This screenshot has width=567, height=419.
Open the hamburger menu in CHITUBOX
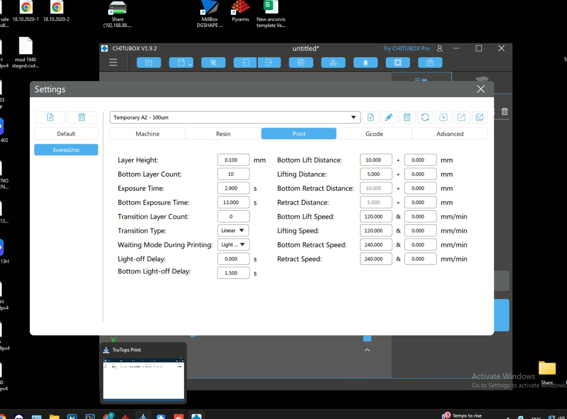click(113, 63)
